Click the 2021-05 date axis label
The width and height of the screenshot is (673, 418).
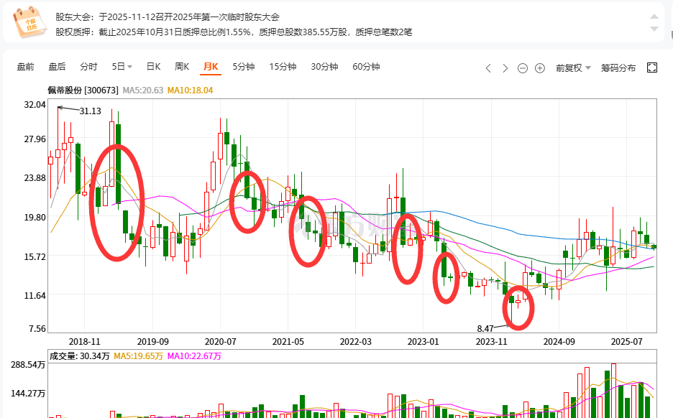tap(288, 342)
